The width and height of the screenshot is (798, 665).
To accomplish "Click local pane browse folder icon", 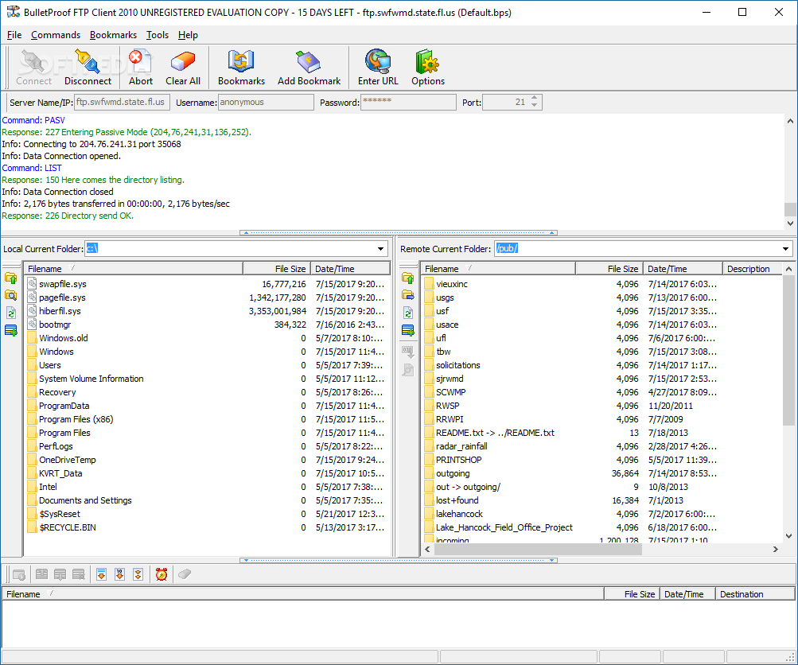I will pyautogui.click(x=10, y=295).
